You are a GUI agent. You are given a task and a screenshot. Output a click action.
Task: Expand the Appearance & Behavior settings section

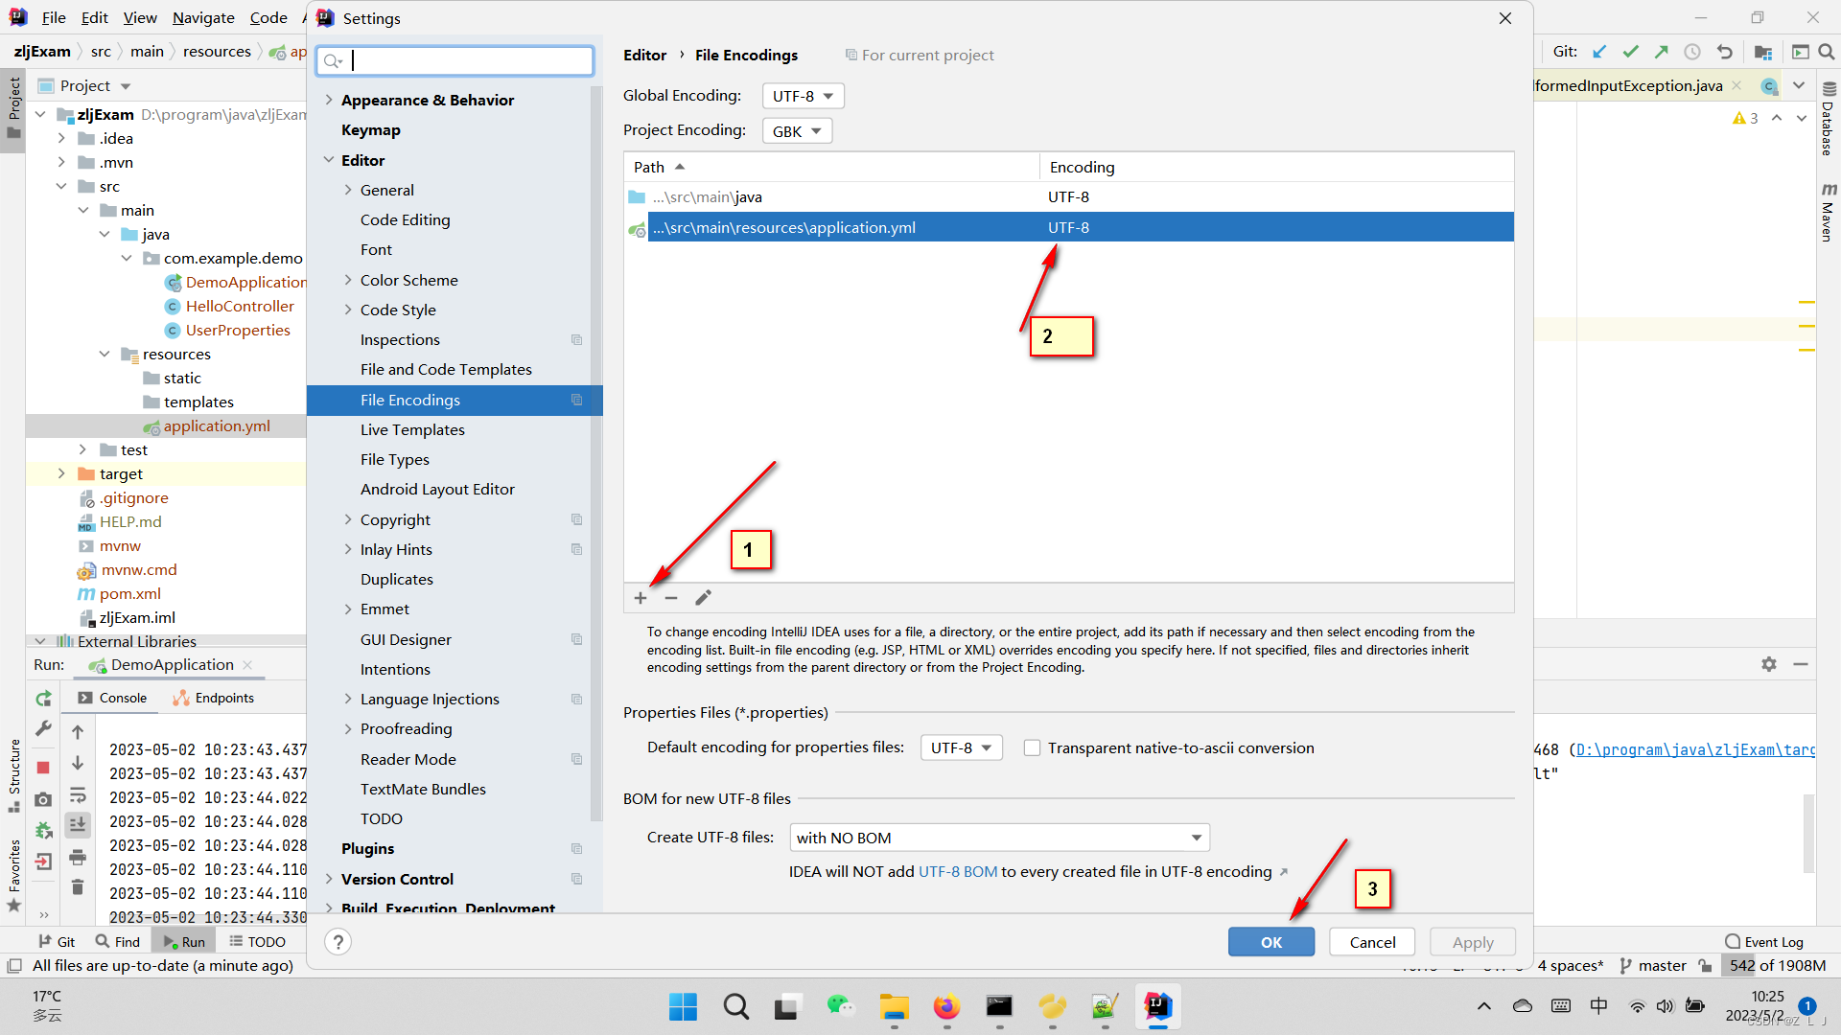point(329,100)
